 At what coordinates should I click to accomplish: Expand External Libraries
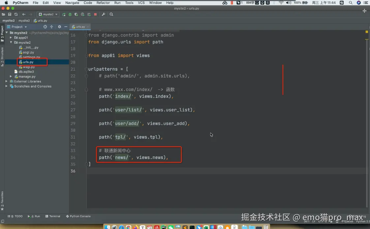point(7,81)
